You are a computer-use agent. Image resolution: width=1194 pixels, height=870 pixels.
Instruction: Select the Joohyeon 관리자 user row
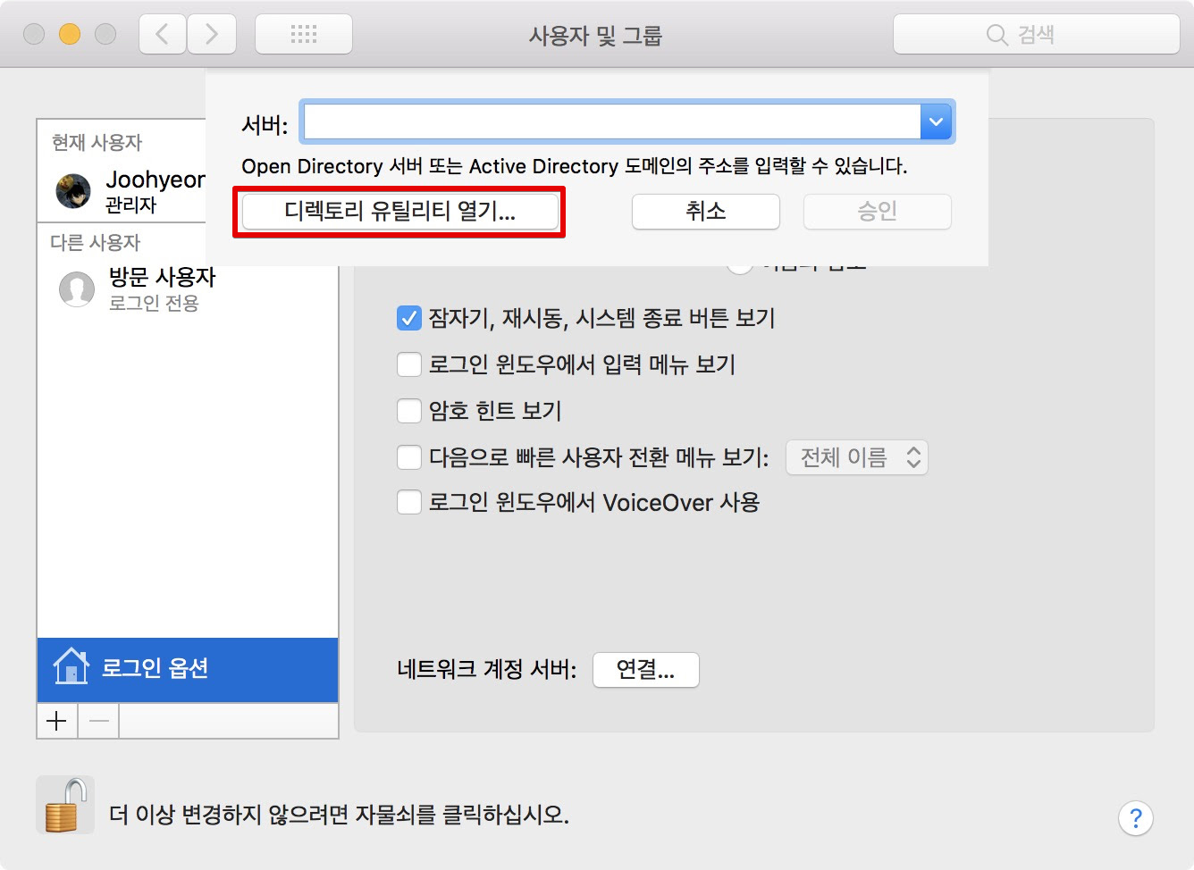click(122, 191)
